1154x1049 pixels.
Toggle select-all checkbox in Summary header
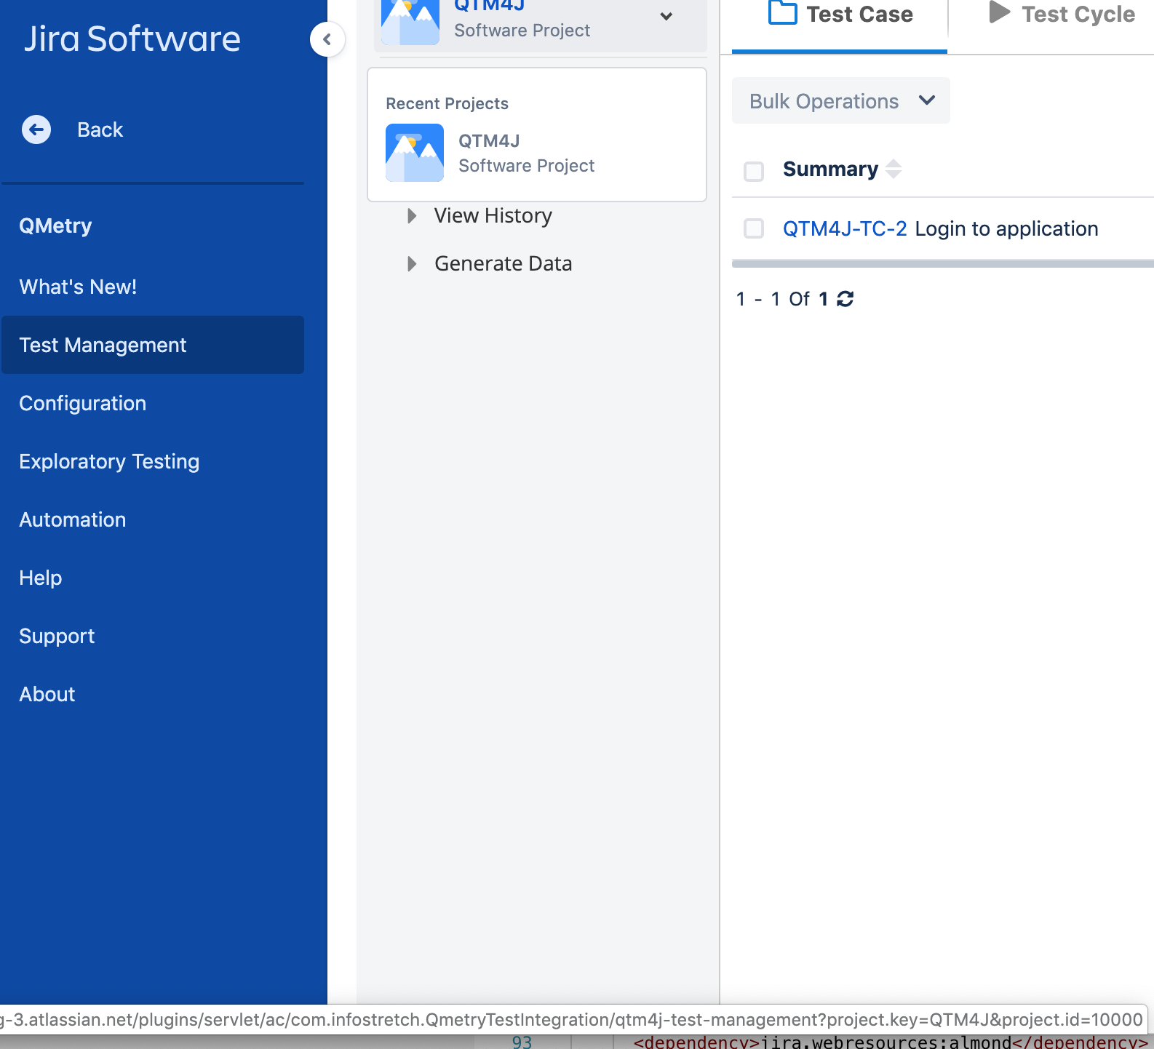(x=754, y=172)
